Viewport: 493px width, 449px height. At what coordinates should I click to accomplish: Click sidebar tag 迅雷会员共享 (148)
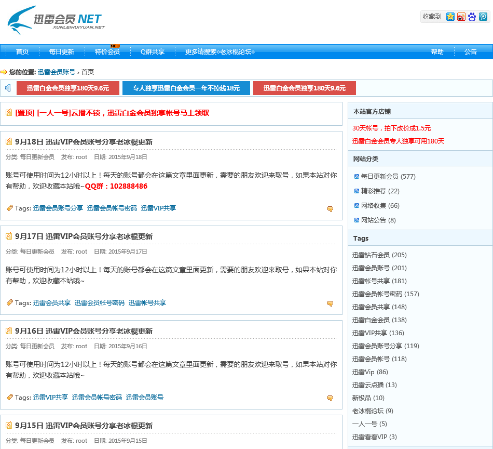[379, 307]
